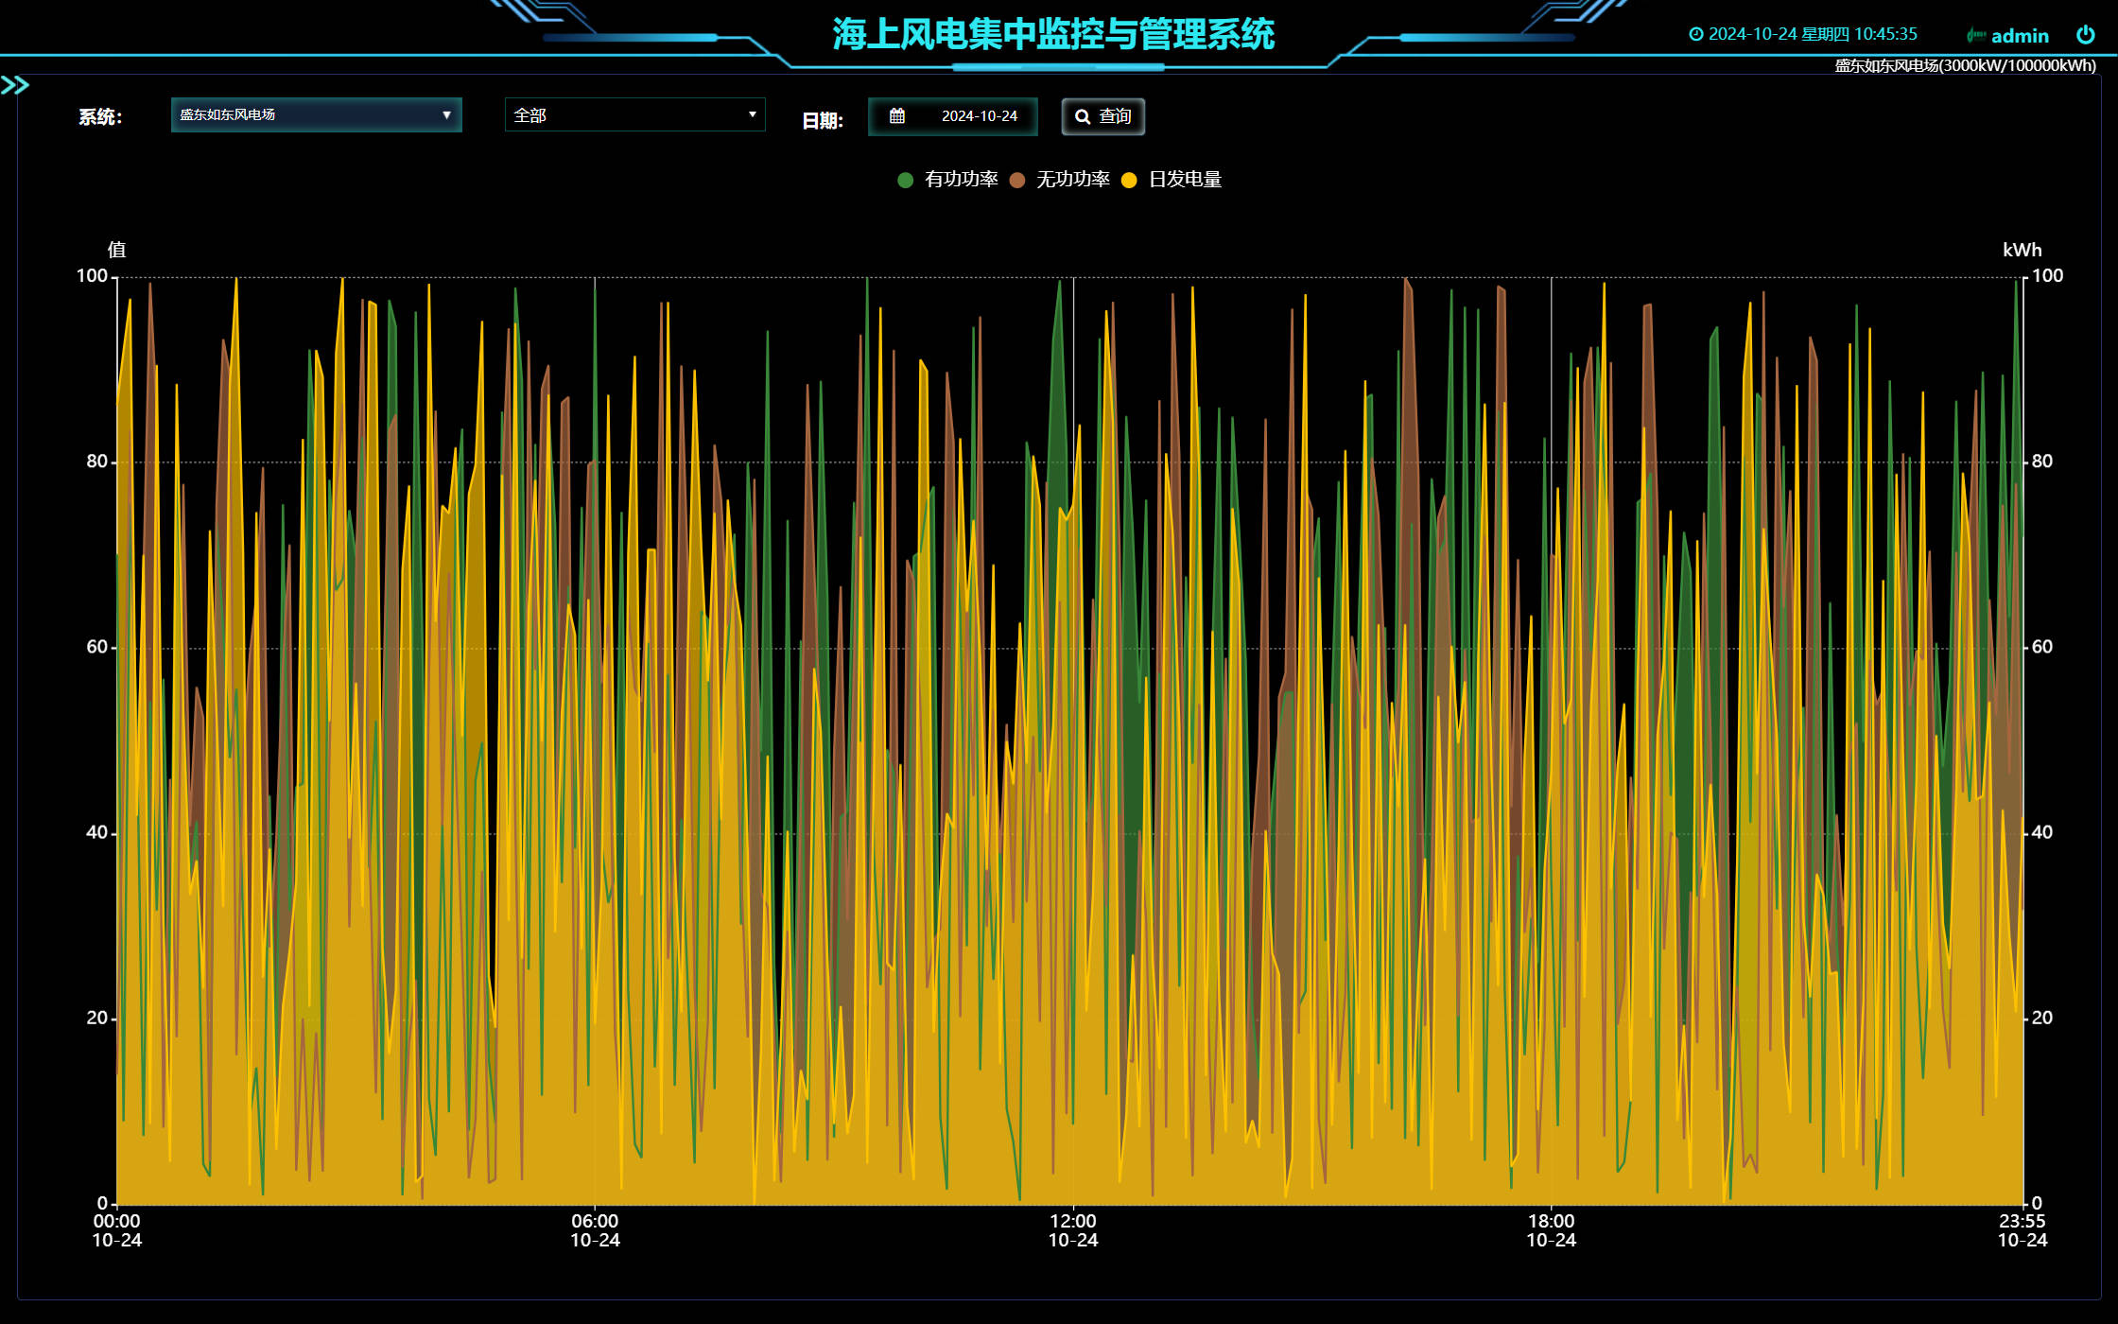Toggle 无功功率 series in legend
This screenshot has height=1324, width=2118.
point(1072,180)
